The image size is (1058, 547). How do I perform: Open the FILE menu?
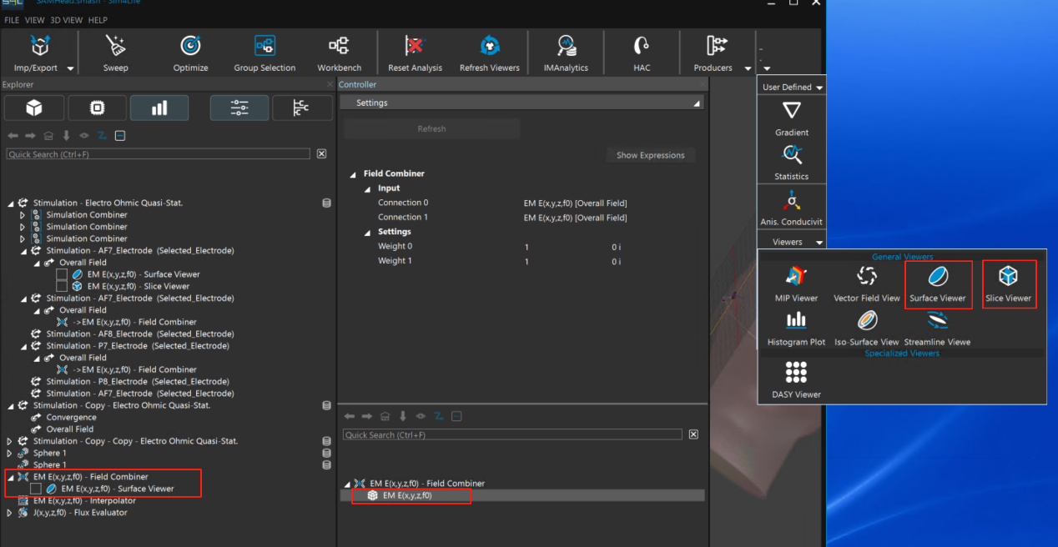click(12, 20)
